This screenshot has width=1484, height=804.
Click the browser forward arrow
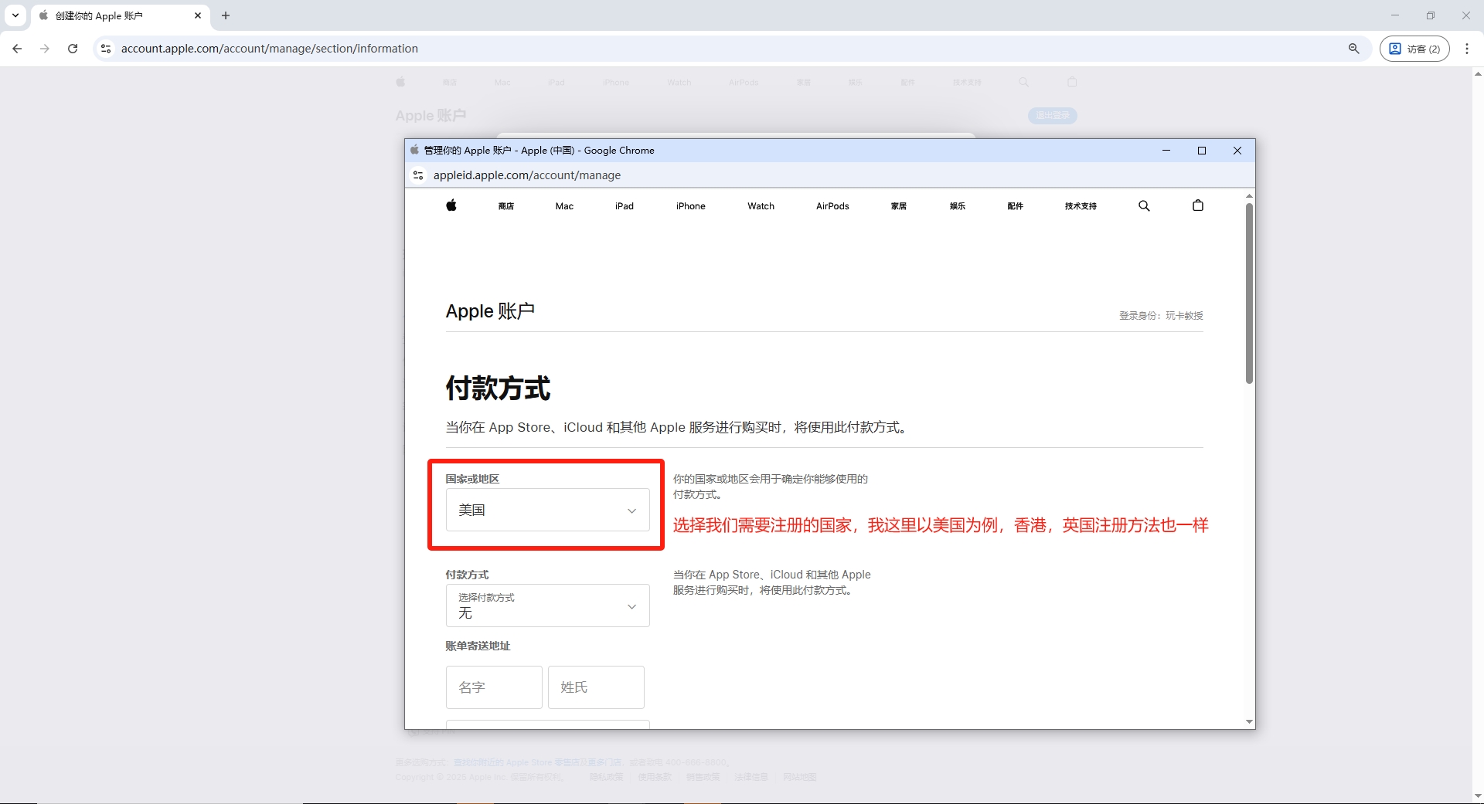pos(45,49)
